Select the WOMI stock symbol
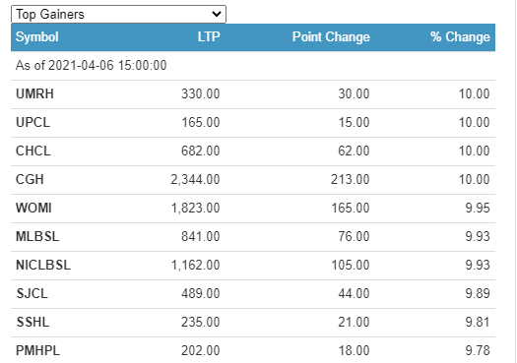 33,208
